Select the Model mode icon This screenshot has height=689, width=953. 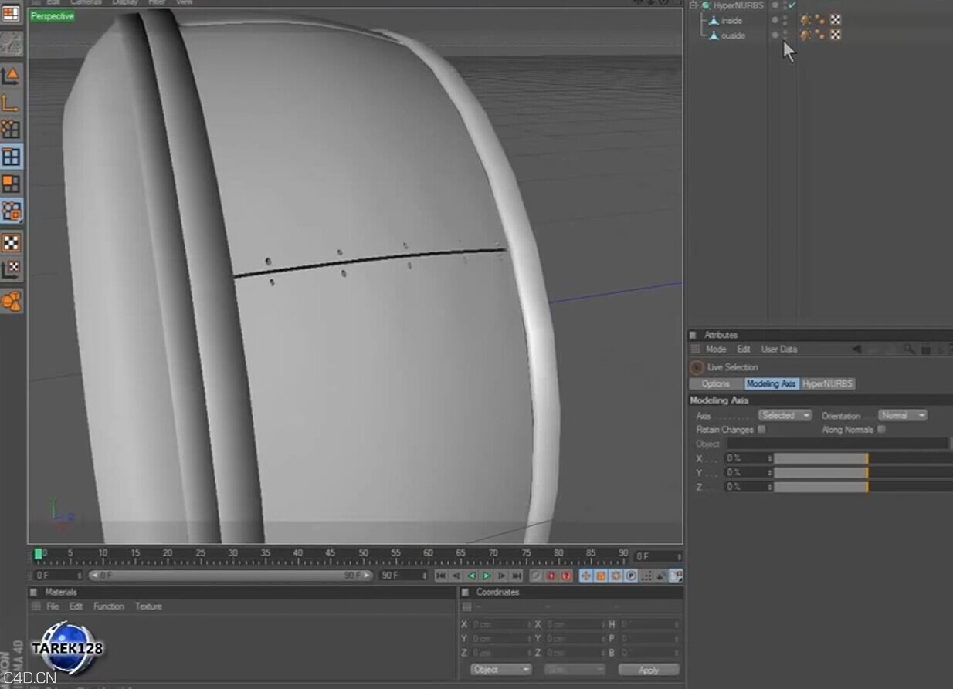[x=12, y=74]
